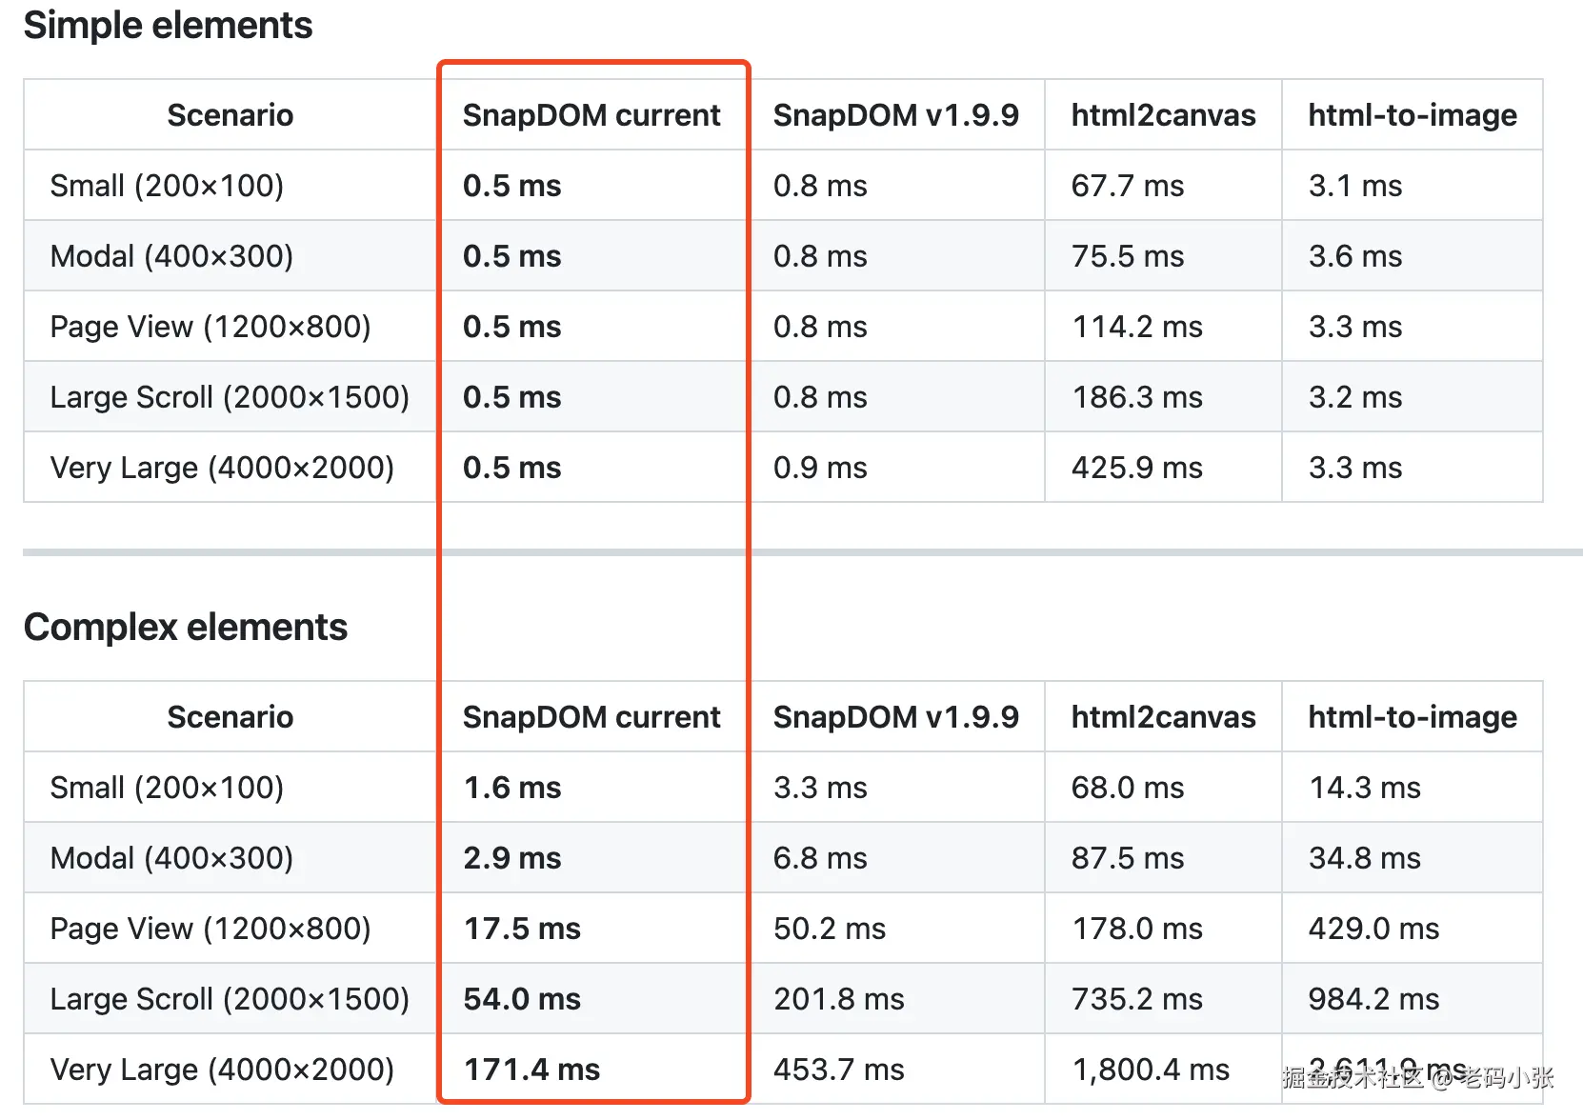Viewport: 1583px width, 1120px height.
Task: Select the 429.0 ms html-to-image value
Action: (1373, 929)
